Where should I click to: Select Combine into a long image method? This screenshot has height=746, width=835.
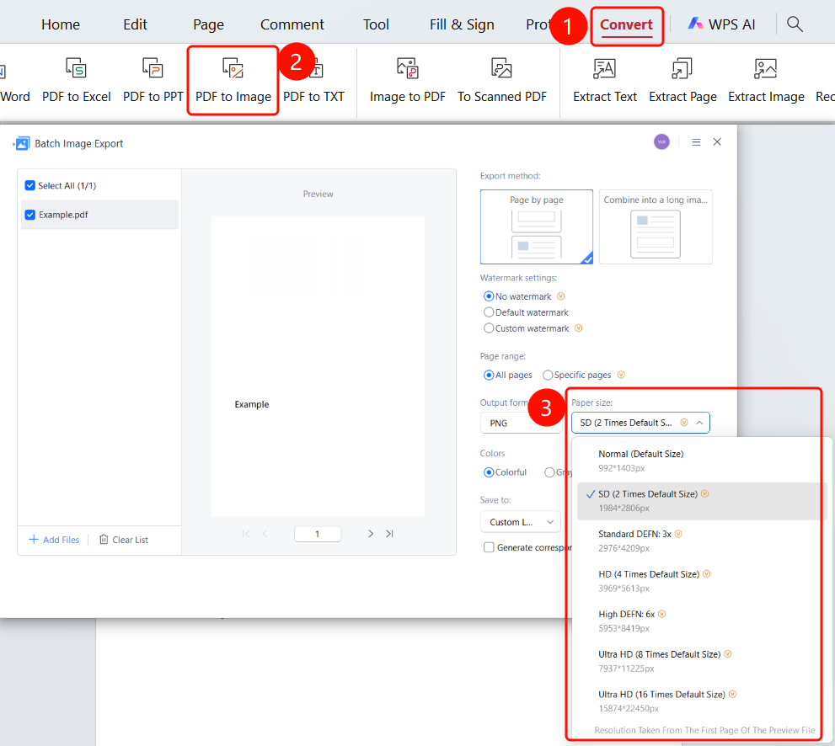click(656, 226)
